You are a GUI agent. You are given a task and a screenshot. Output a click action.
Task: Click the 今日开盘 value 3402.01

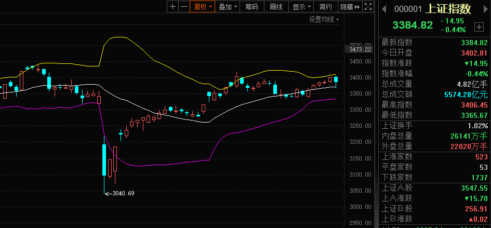pos(474,53)
